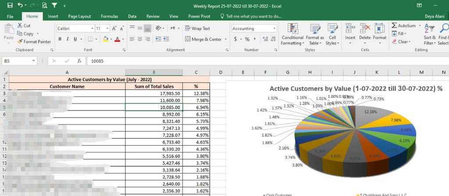This screenshot has height=196, width=449.
Task: Open the Alignment settings dialog launcher
Action: click(227, 50)
